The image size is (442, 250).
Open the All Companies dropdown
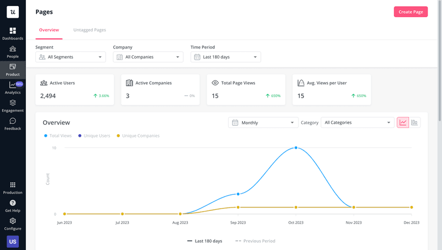click(148, 57)
